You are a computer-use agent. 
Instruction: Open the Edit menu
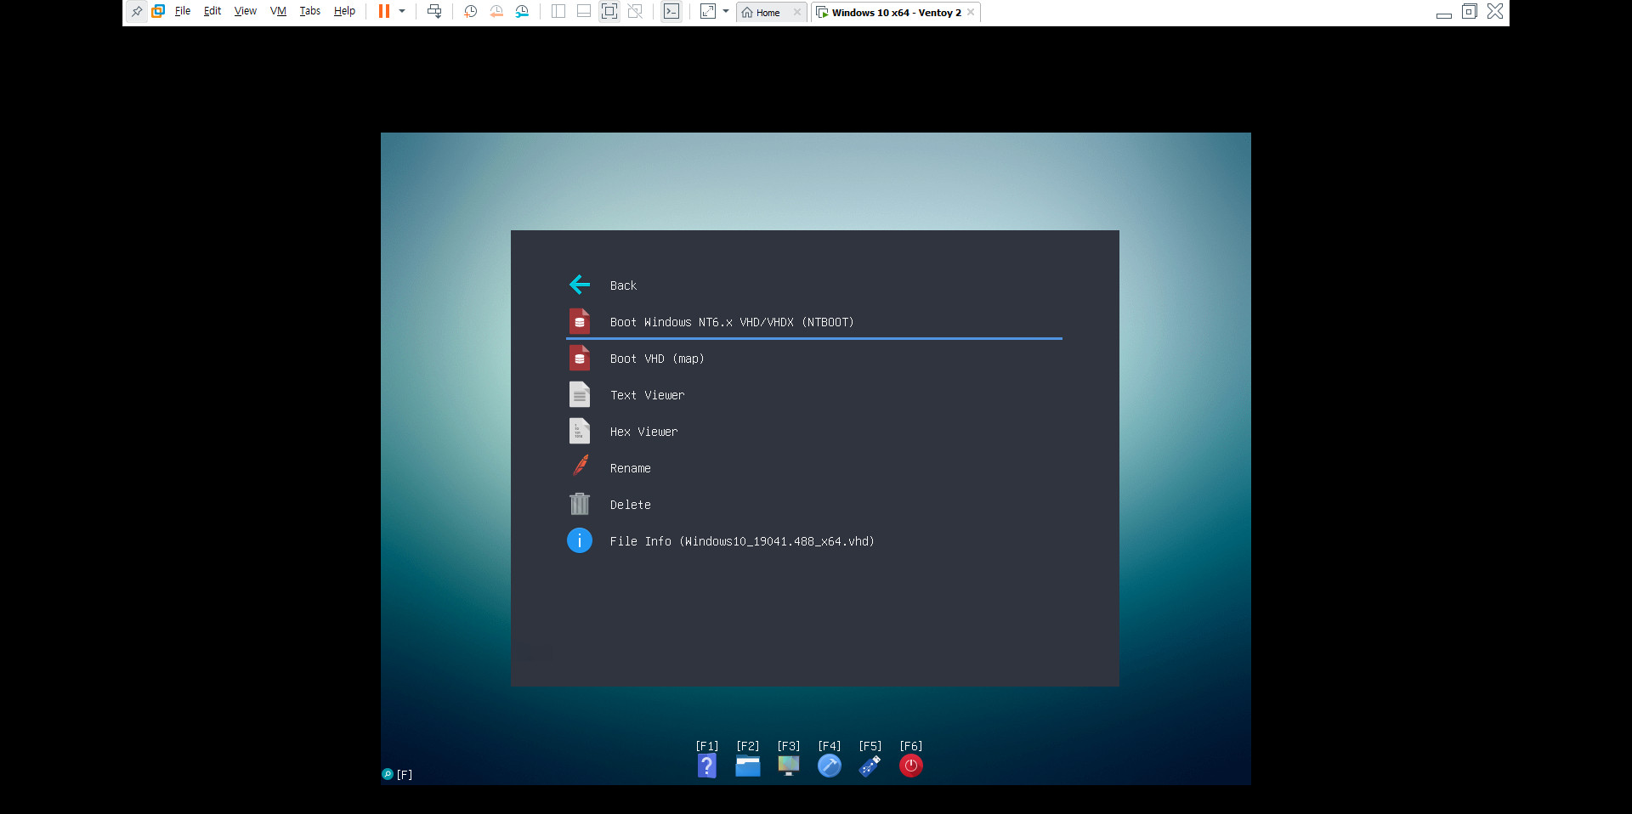click(x=212, y=12)
